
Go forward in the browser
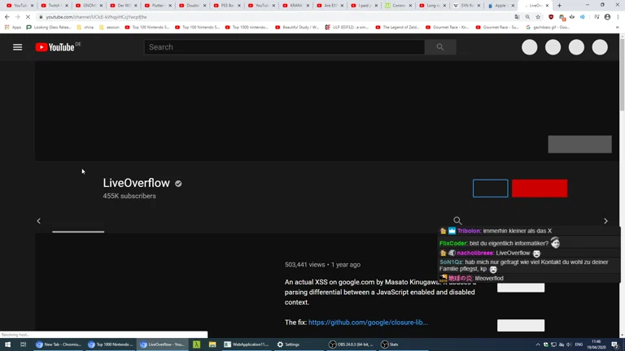(x=18, y=17)
